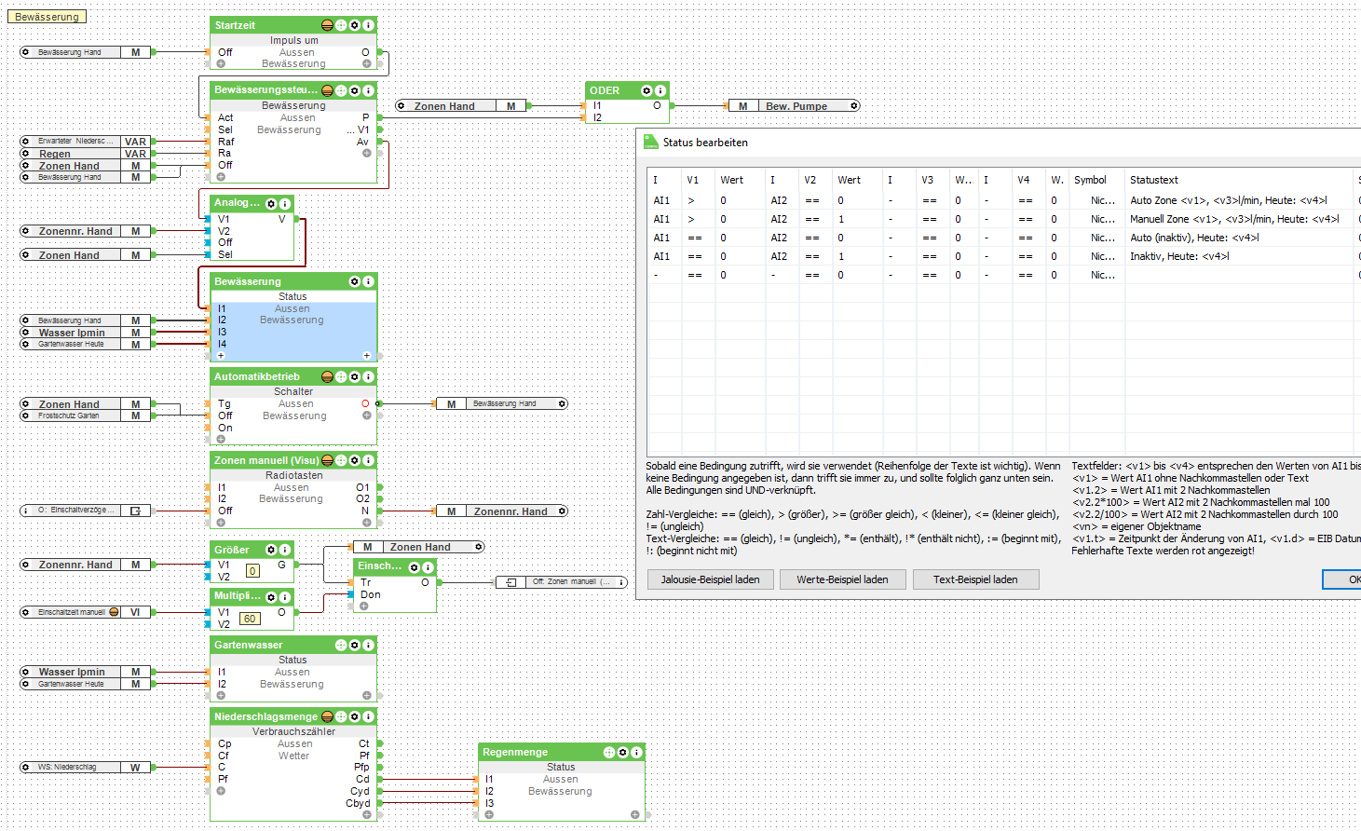Click crosshair icon on Gartenwasser block header
Screen dimensions: 1361x831
(x=341, y=645)
